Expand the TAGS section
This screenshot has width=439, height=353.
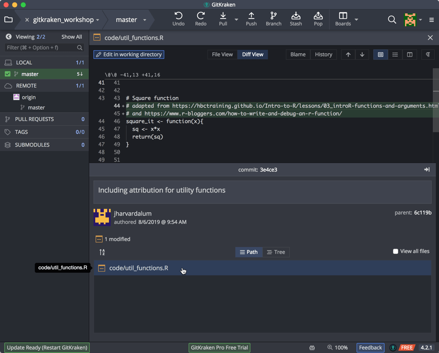click(44, 132)
